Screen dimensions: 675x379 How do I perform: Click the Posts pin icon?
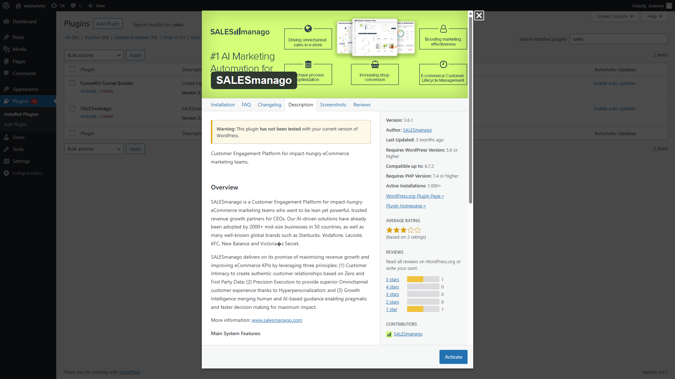[6, 37]
